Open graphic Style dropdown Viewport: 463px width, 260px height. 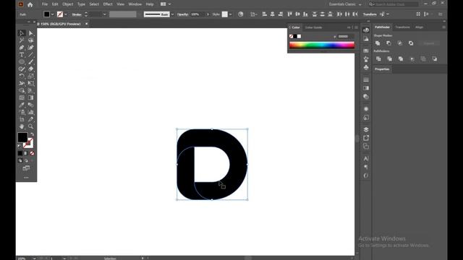pos(230,14)
